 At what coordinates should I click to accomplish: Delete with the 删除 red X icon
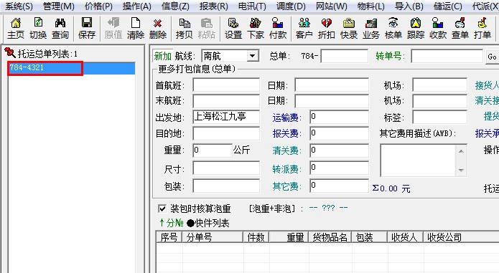[158, 28]
